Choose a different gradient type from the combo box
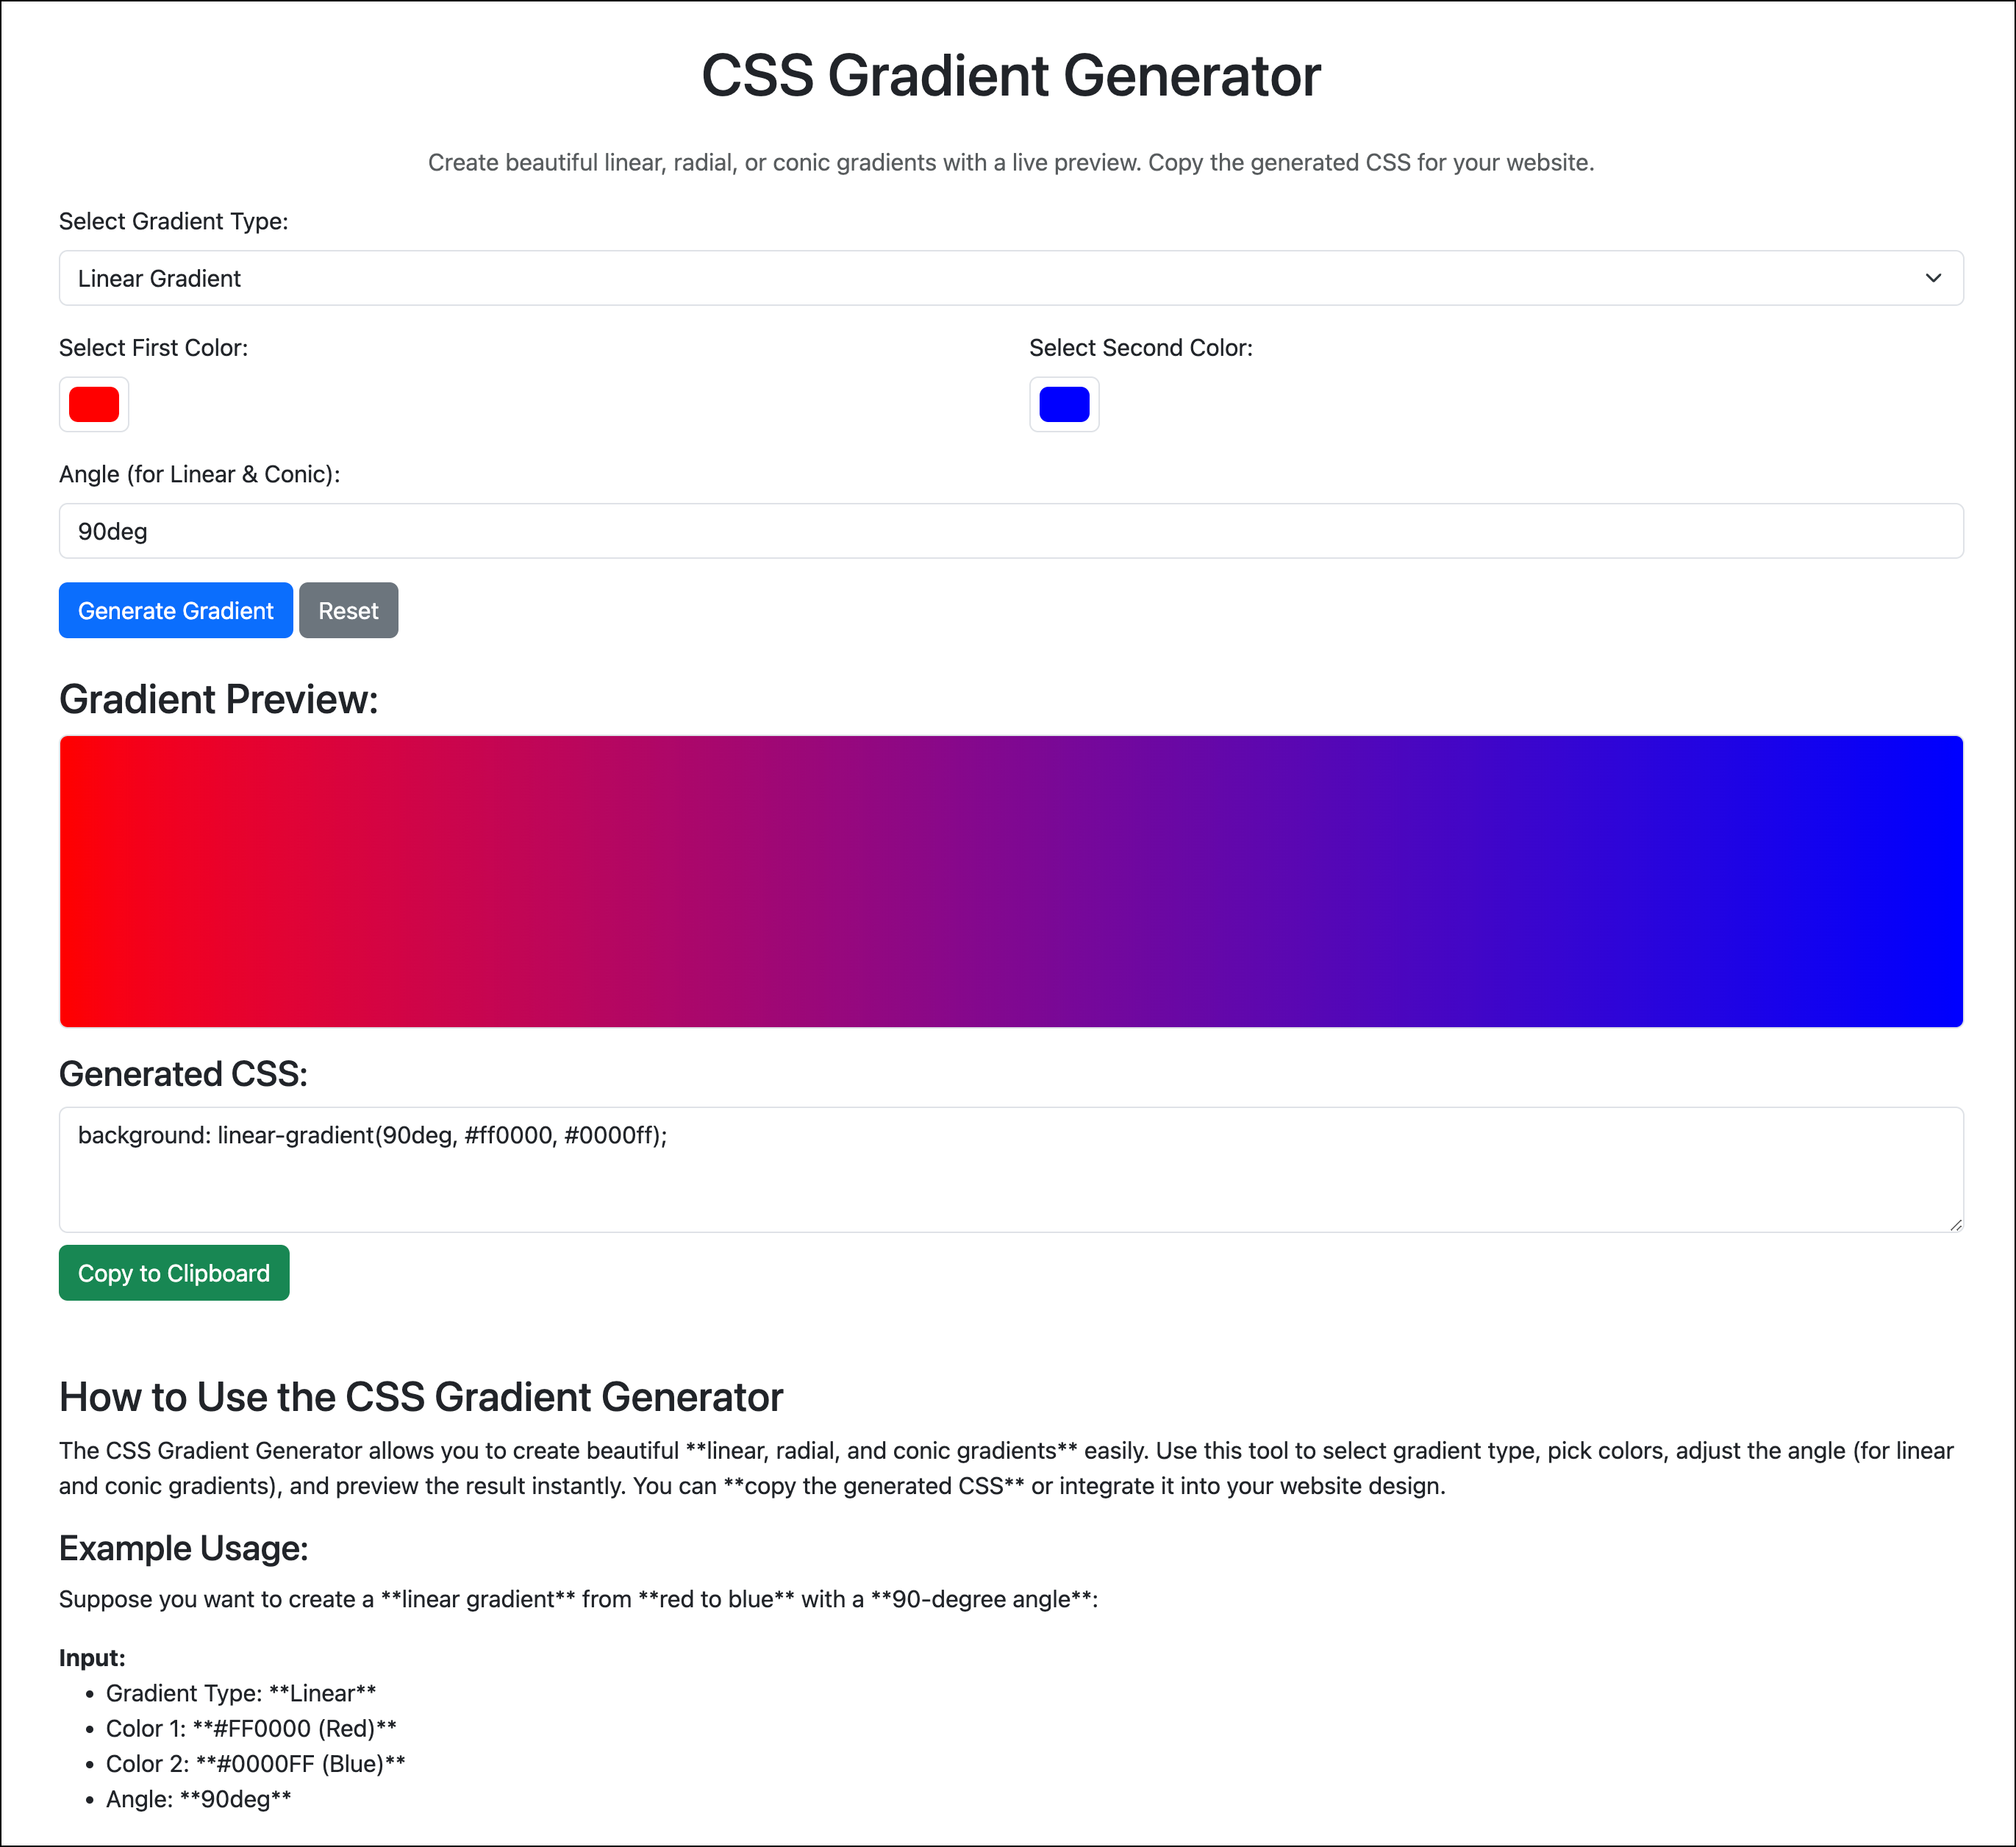The height and width of the screenshot is (1847, 2016). (1010, 278)
